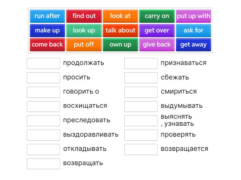Select the "get away" tile
The height and width of the screenshot is (180, 241).
point(193,44)
